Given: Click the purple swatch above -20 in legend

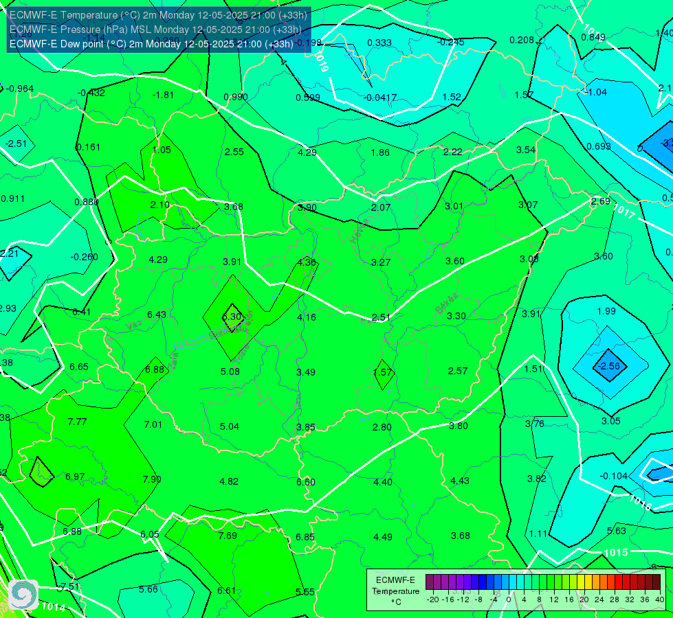Looking at the screenshot, I should point(430,582).
